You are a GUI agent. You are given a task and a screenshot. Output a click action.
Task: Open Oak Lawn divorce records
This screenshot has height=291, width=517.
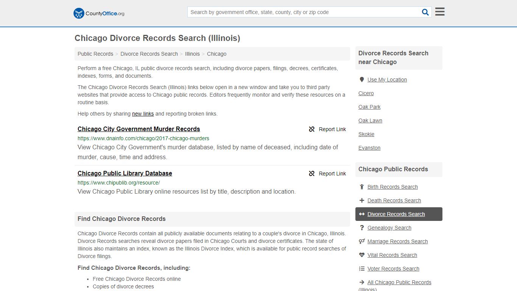coord(370,120)
